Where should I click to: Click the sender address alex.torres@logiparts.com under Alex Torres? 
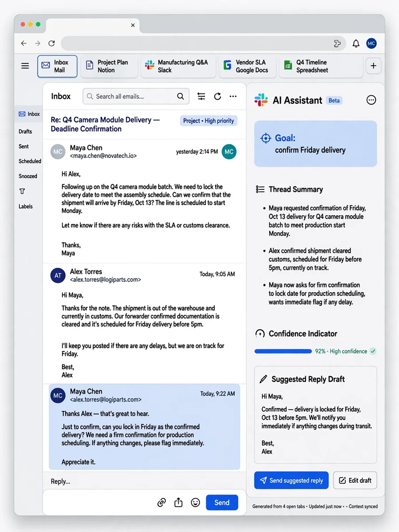click(x=106, y=280)
